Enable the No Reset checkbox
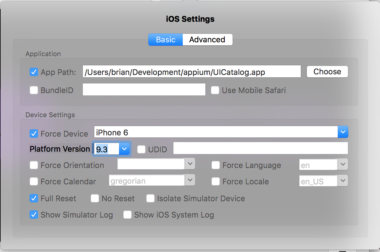The image size is (380, 252). [x=95, y=199]
